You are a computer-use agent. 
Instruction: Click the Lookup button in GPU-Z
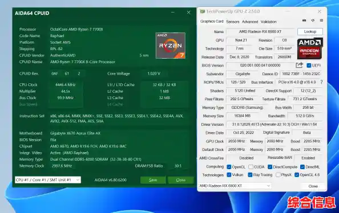(x=310, y=31)
